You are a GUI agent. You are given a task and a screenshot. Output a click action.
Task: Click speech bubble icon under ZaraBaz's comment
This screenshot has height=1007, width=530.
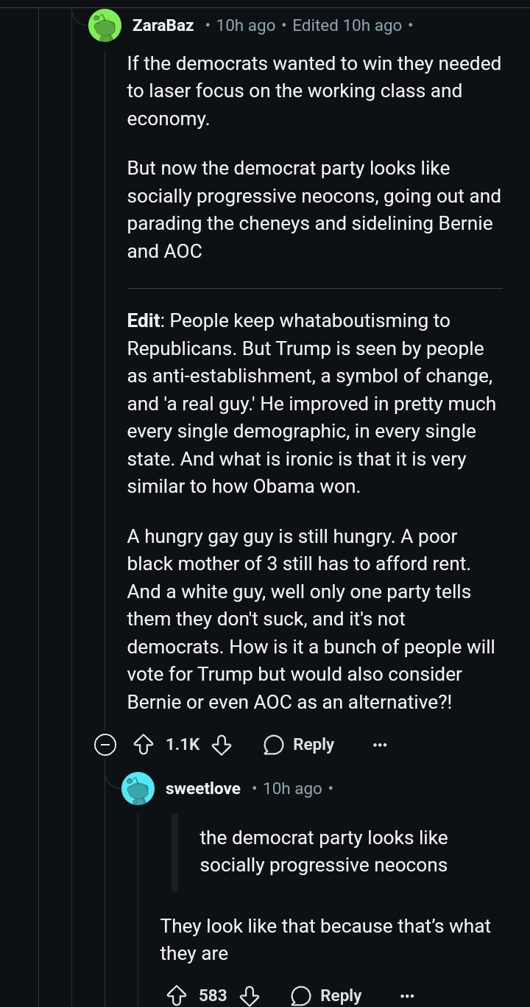[x=274, y=745]
